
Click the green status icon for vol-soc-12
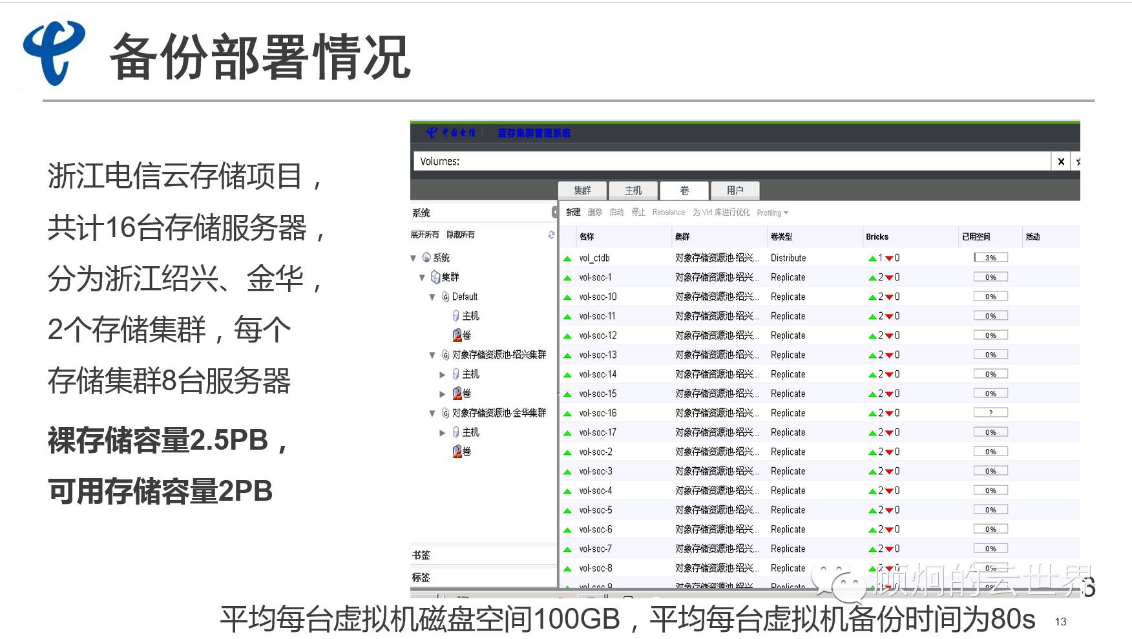pyautogui.click(x=567, y=336)
